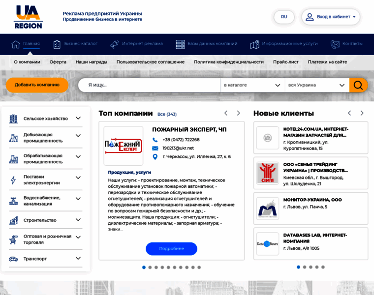The image size is (374, 295).
Task: Click the clipboard icon for Бизнес-каталог
Action: [57, 44]
